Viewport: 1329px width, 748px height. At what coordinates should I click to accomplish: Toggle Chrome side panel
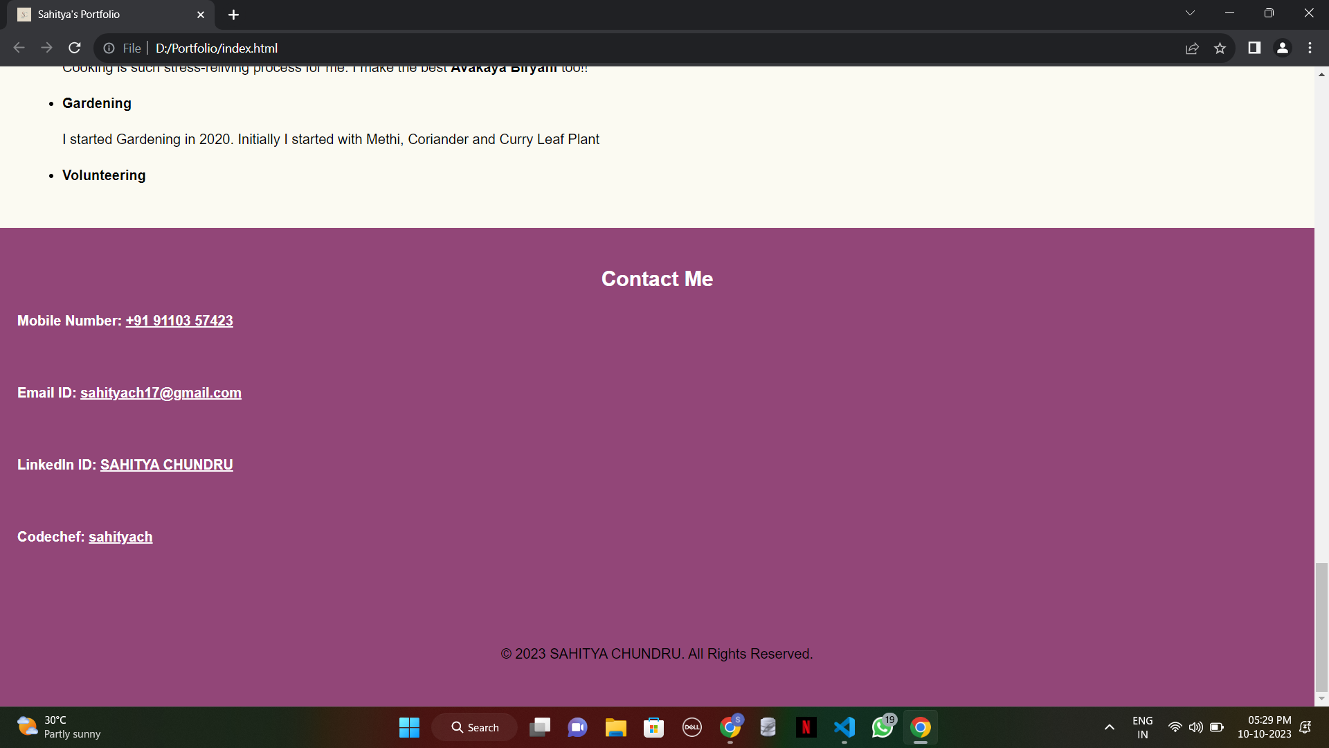1254,48
